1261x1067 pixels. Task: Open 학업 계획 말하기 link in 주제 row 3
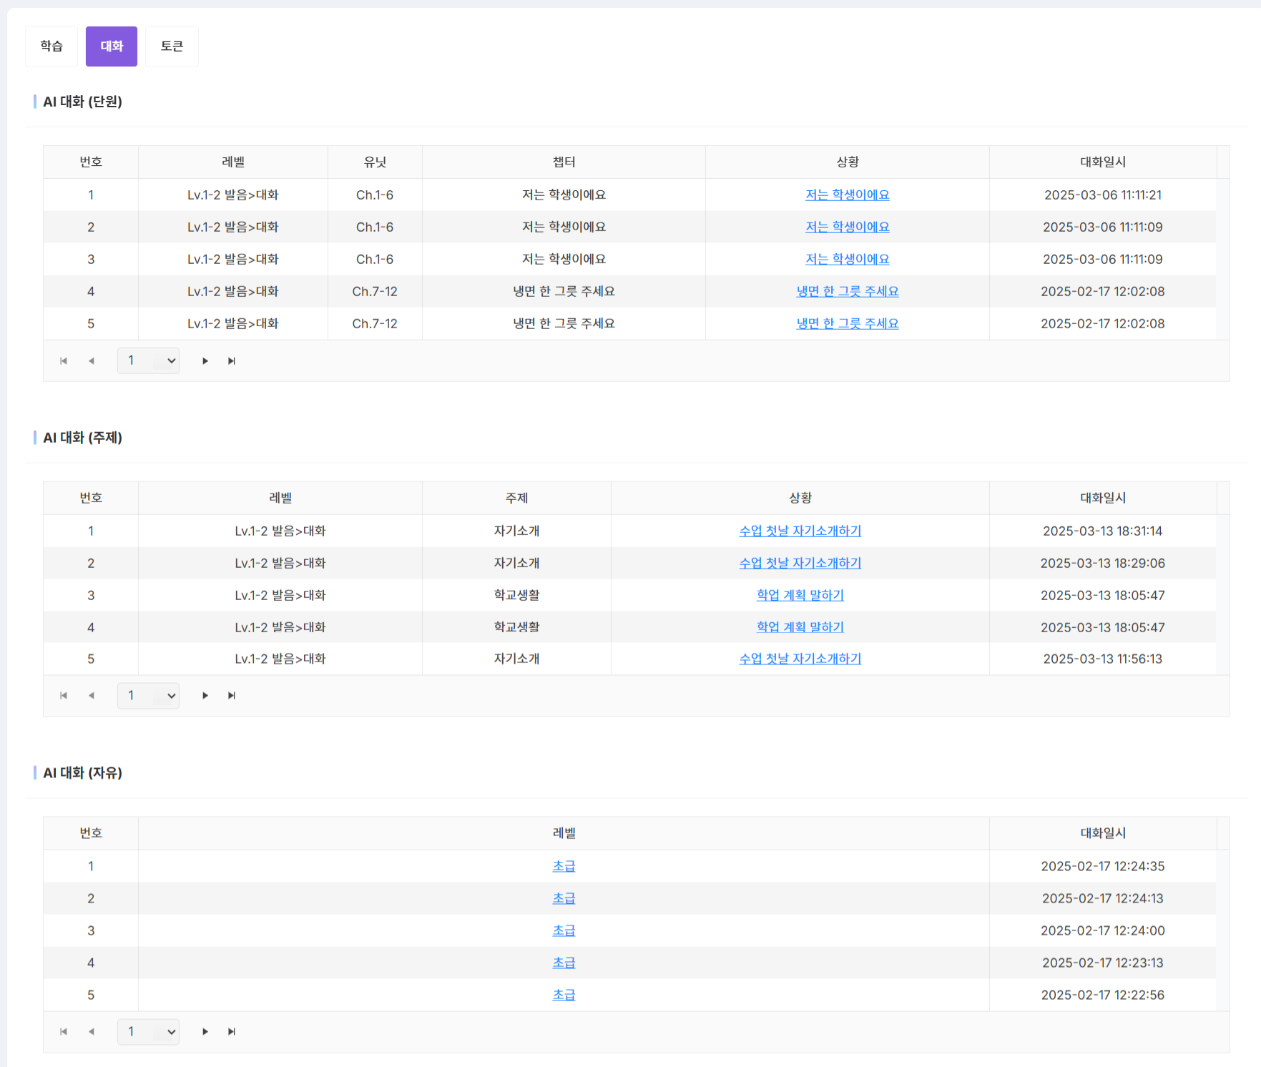[800, 596]
